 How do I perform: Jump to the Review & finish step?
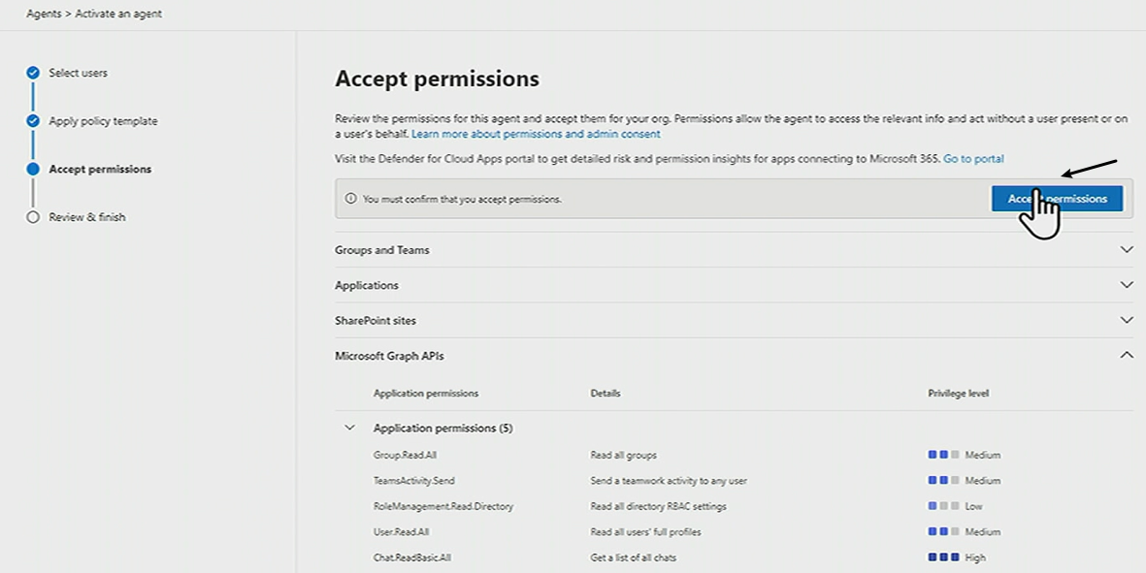coord(87,217)
